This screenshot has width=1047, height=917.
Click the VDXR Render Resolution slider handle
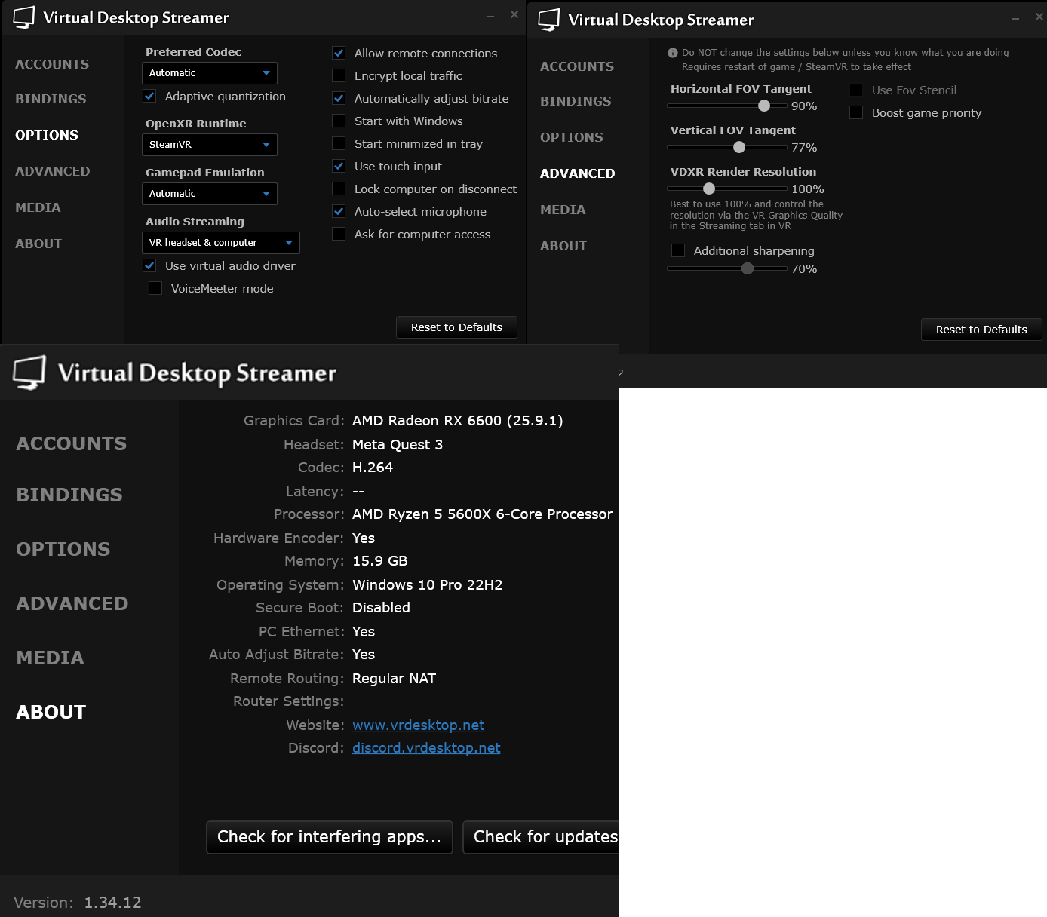[709, 189]
